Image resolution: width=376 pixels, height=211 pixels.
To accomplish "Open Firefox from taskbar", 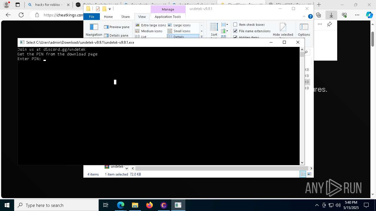I will click(150, 205).
